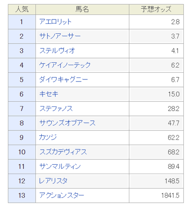Select the アクションスター link

pyautogui.click(x=62, y=195)
